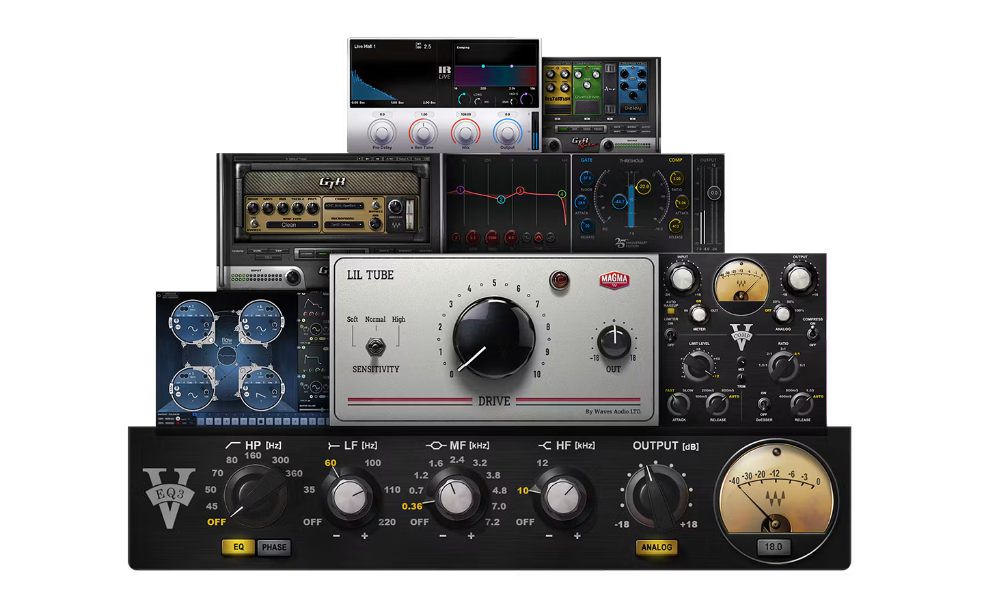Toggle the ANALOG button under the V-EQ3 output knob
The width and height of the screenshot is (984, 615).
(657, 547)
